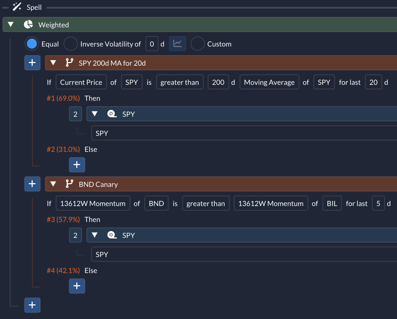The image size is (397, 319).
Task: Open the Current Price indicator dropdown
Action: pyautogui.click(x=81, y=82)
